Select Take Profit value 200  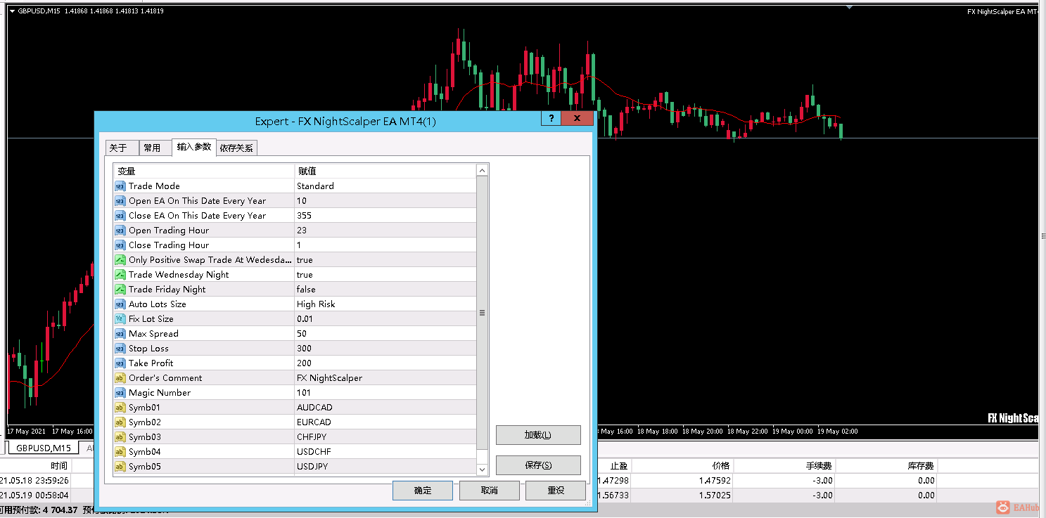point(385,363)
